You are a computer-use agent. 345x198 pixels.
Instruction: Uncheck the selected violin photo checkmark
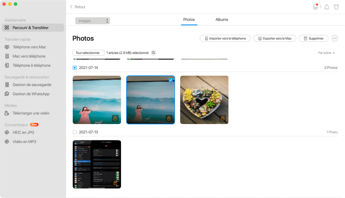pyautogui.click(x=171, y=80)
